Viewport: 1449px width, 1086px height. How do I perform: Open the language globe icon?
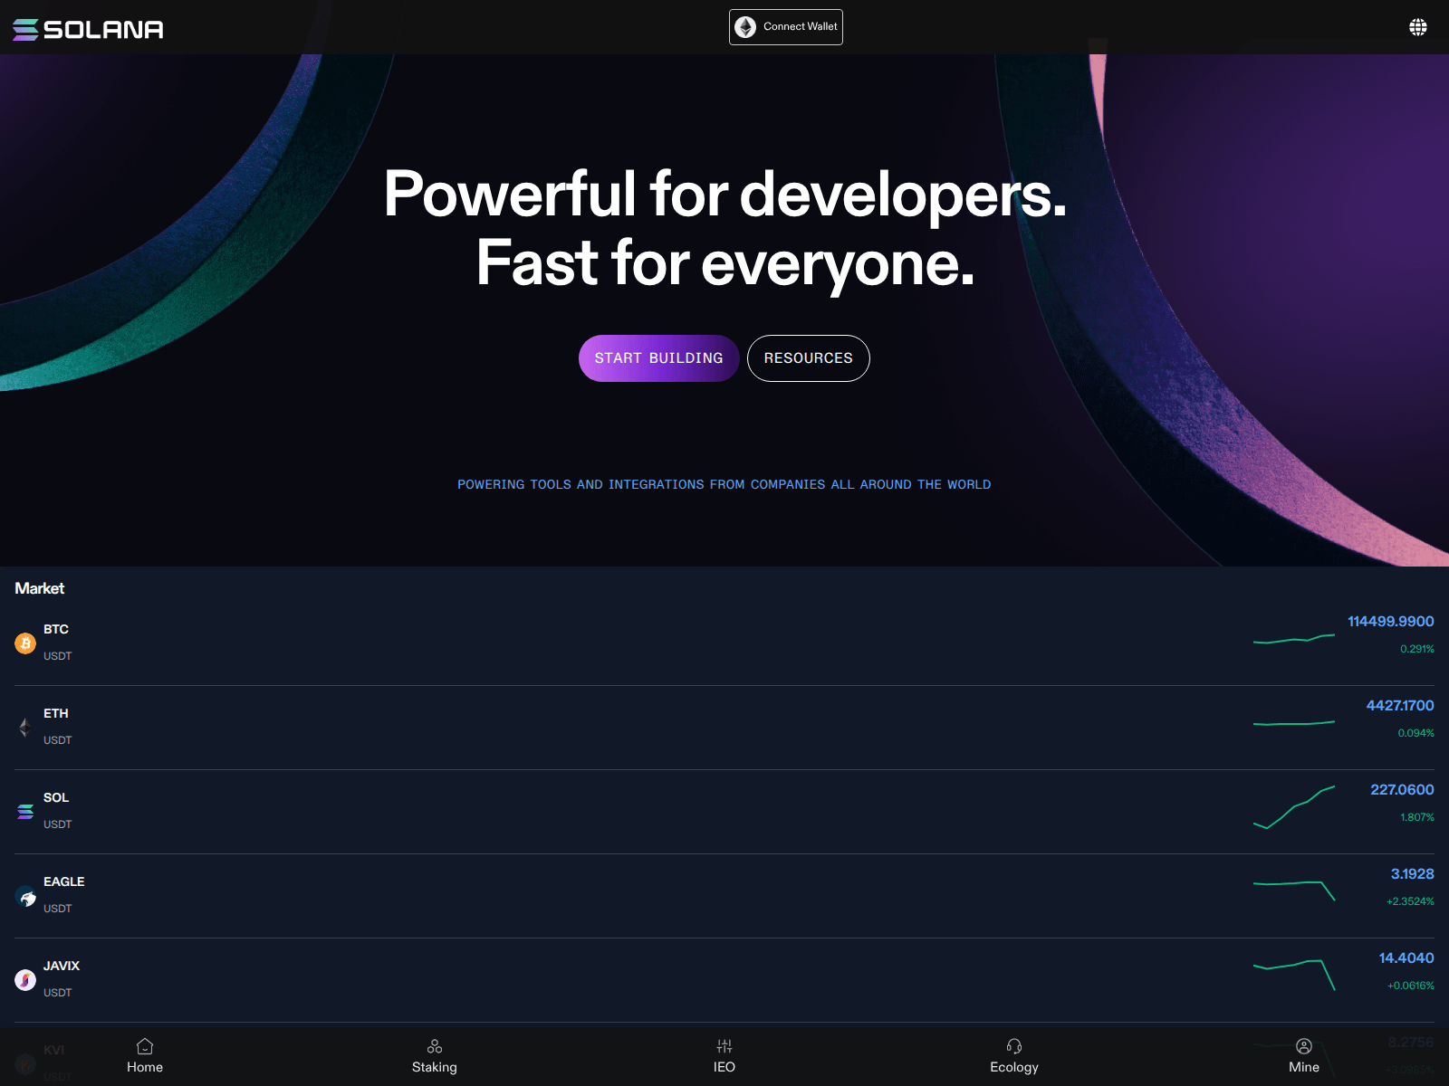point(1418,27)
